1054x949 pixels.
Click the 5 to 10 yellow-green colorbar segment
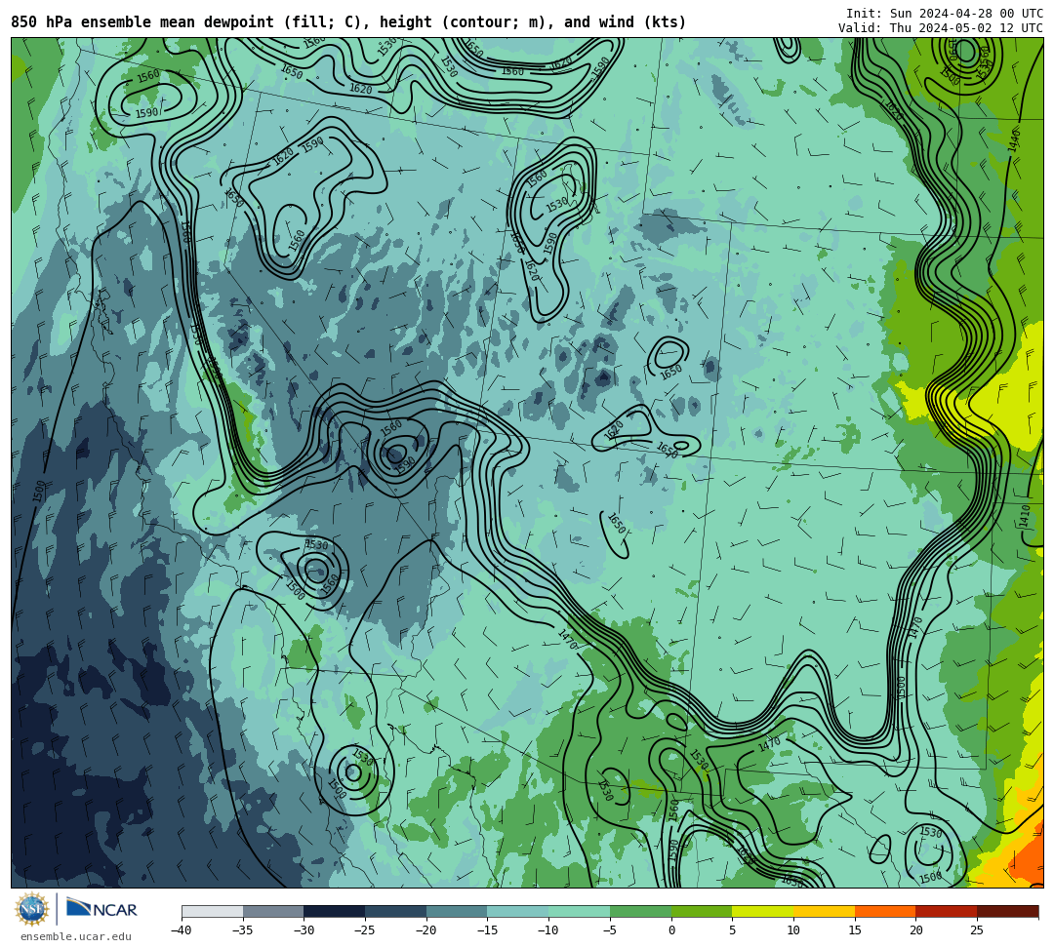coord(763,911)
